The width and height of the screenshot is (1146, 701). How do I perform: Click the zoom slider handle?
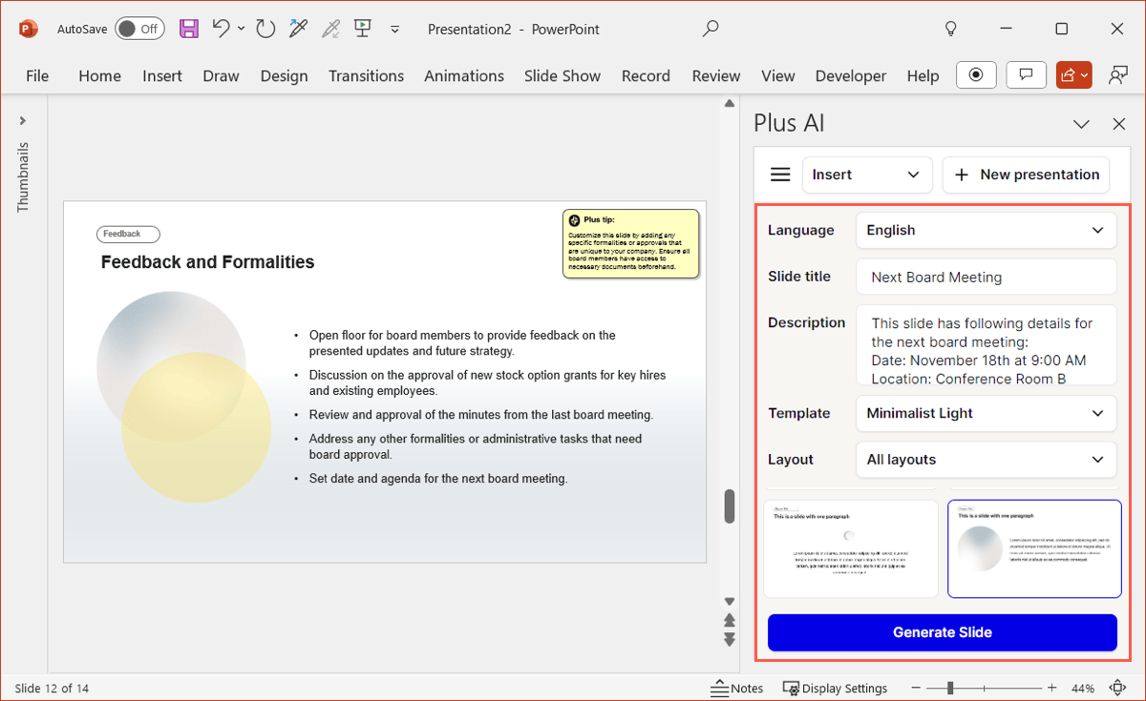tap(950, 688)
